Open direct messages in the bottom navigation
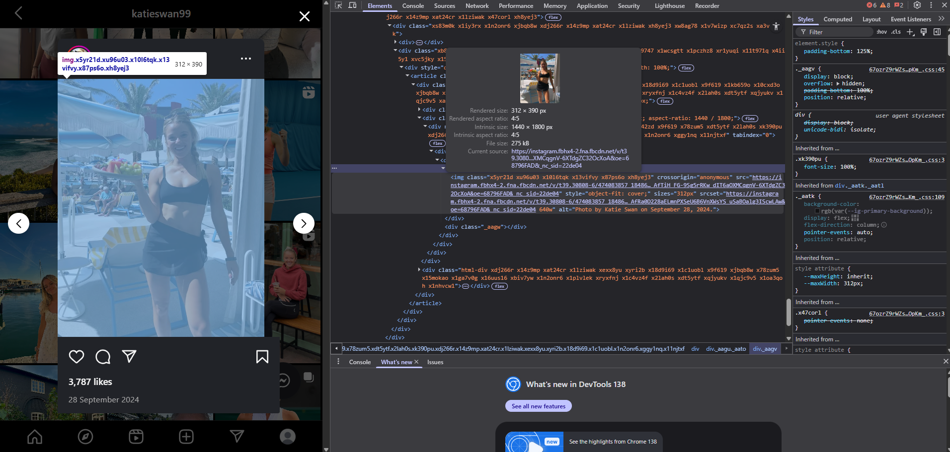Screen dimensions: 950x452 pos(237,437)
